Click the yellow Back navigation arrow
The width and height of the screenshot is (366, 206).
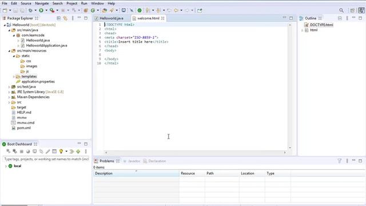pos(176,10)
